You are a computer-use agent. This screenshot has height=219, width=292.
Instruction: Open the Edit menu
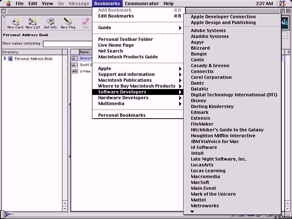click(x=33, y=4)
